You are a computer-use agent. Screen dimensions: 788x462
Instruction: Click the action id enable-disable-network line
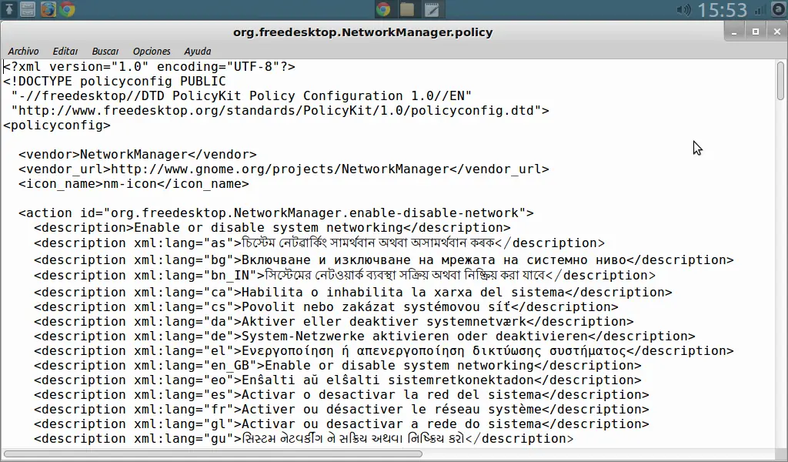pos(276,213)
